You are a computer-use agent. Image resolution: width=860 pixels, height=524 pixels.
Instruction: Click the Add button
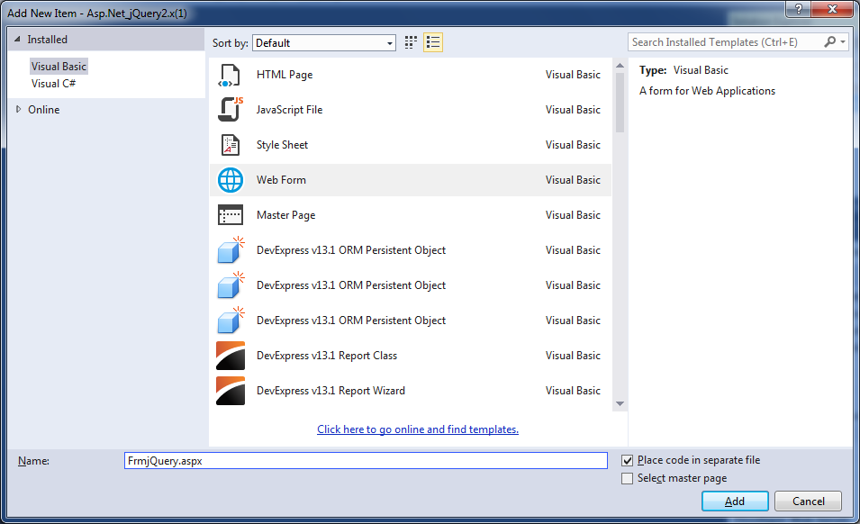pyautogui.click(x=734, y=501)
